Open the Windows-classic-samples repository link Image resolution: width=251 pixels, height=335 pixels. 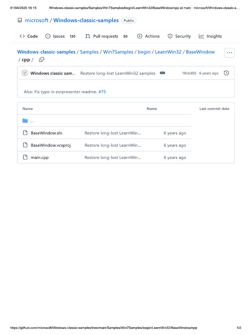click(86, 20)
